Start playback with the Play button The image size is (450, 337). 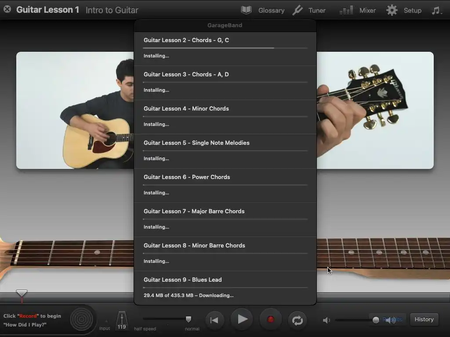pyautogui.click(x=242, y=319)
